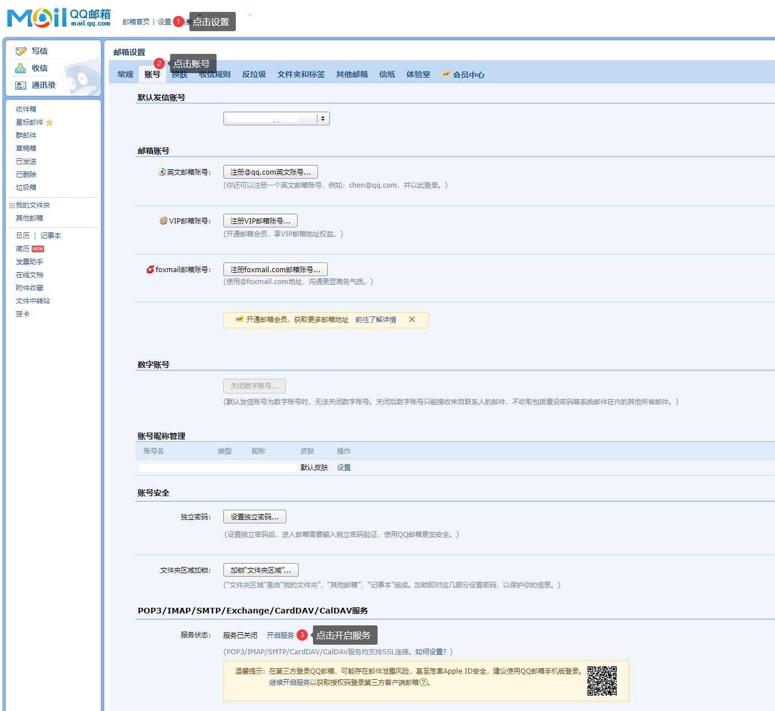Click the inbox download icon beside 收信
Viewport: 775px width, 711px height.
(x=21, y=68)
